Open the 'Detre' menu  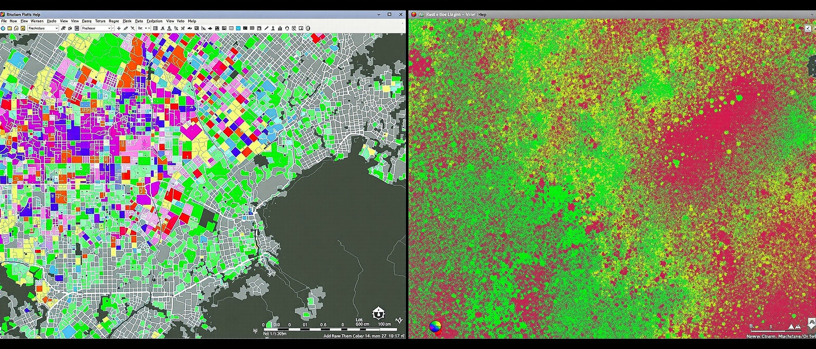pos(86,21)
